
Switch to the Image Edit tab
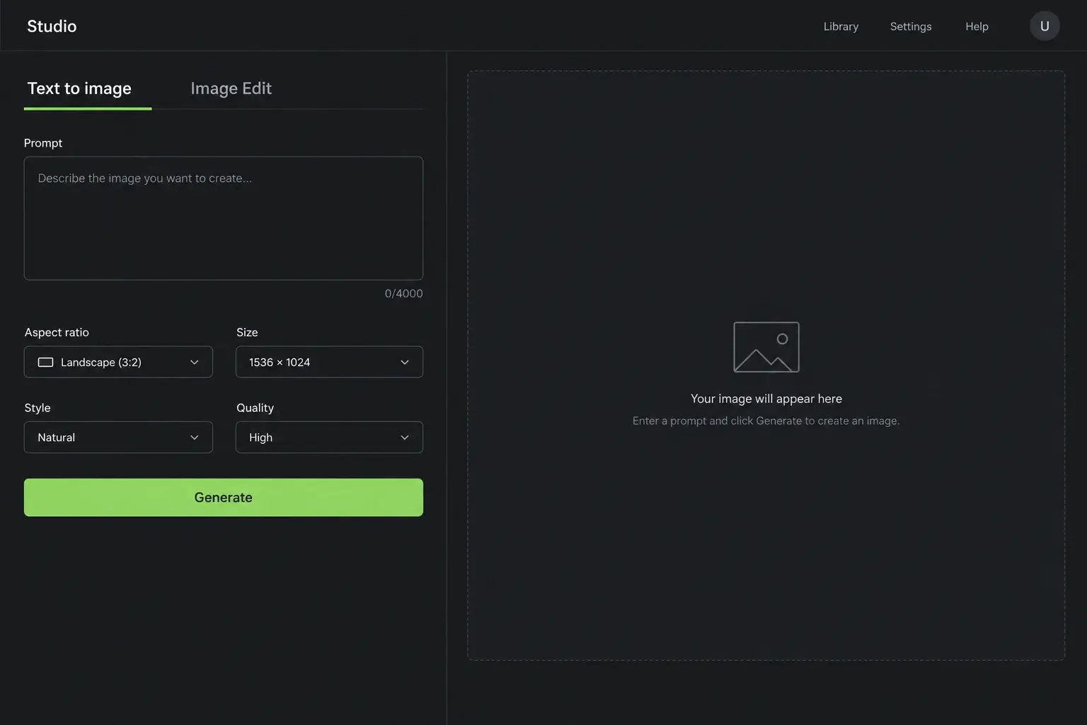[x=231, y=89]
